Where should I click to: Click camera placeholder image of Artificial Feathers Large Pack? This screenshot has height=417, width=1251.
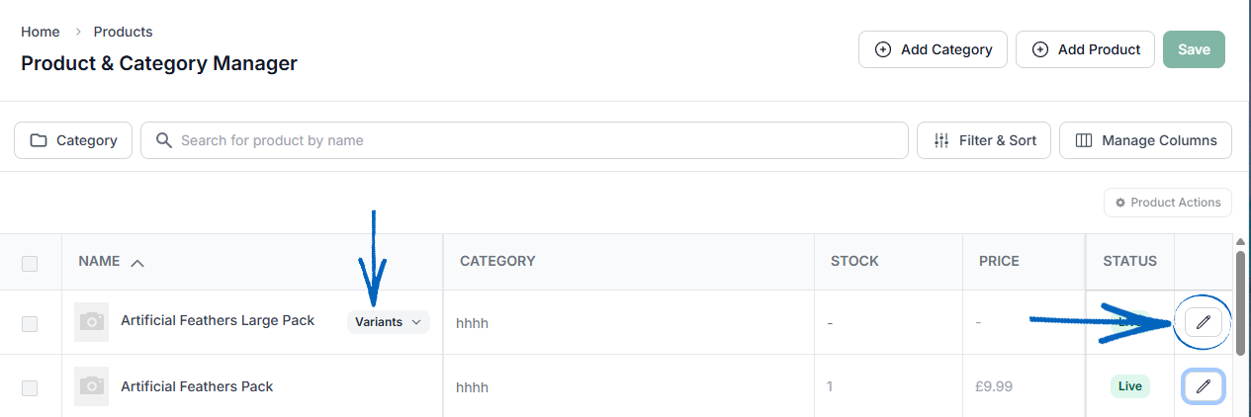92,322
